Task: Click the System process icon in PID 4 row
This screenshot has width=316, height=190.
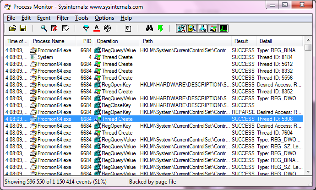Action: pos(33,57)
